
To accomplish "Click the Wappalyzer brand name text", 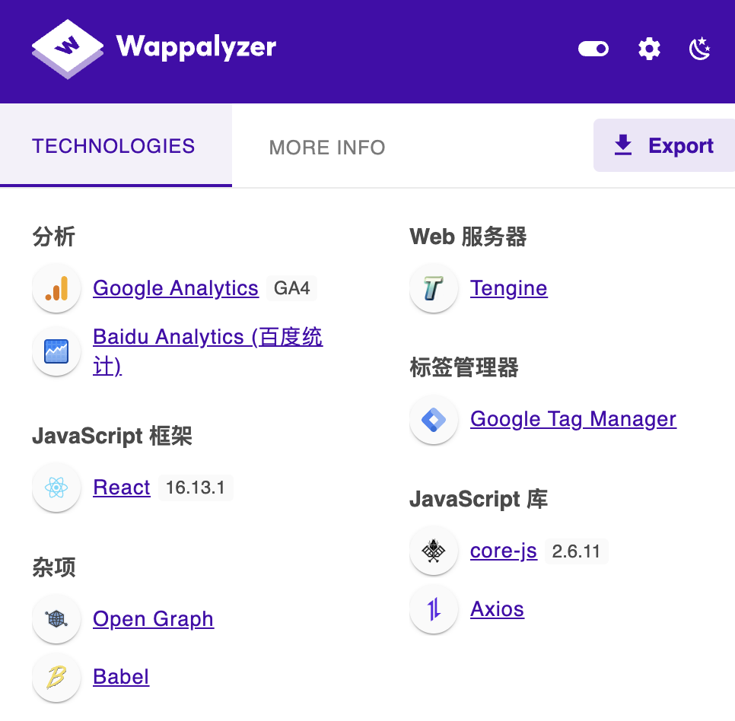I will tap(196, 47).
